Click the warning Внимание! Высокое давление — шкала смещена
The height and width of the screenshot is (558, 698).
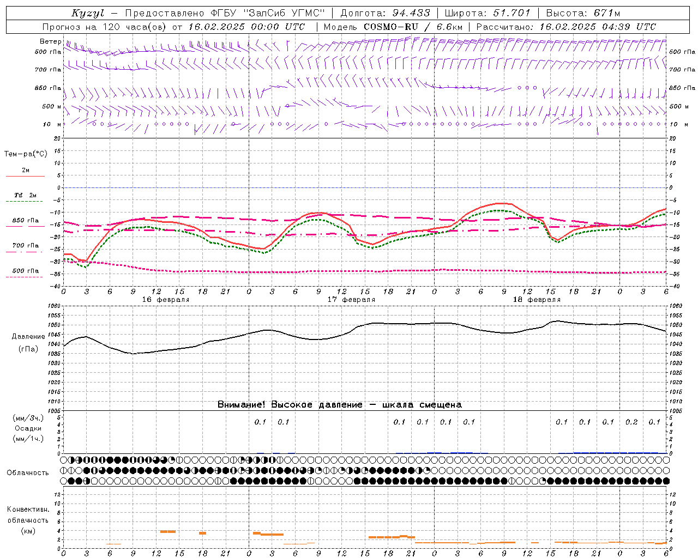tap(340, 405)
